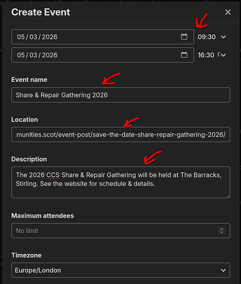Click the start date field 05/03/2026
The width and height of the screenshot is (241, 284).
[x=103, y=37]
